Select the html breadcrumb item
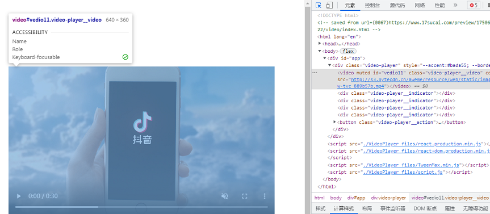This screenshot has width=490, height=214. coord(319,198)
